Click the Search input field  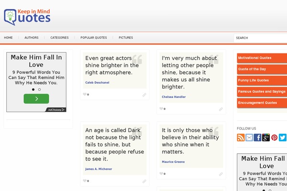(x=261, y=38)
